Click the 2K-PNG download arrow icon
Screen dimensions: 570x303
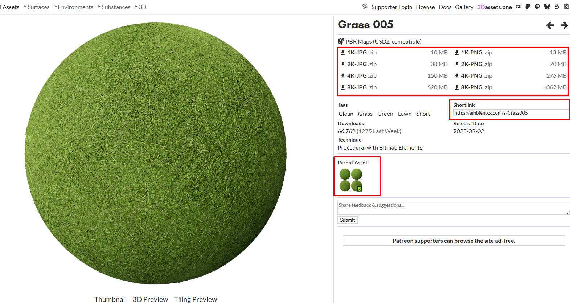(456, 64)
